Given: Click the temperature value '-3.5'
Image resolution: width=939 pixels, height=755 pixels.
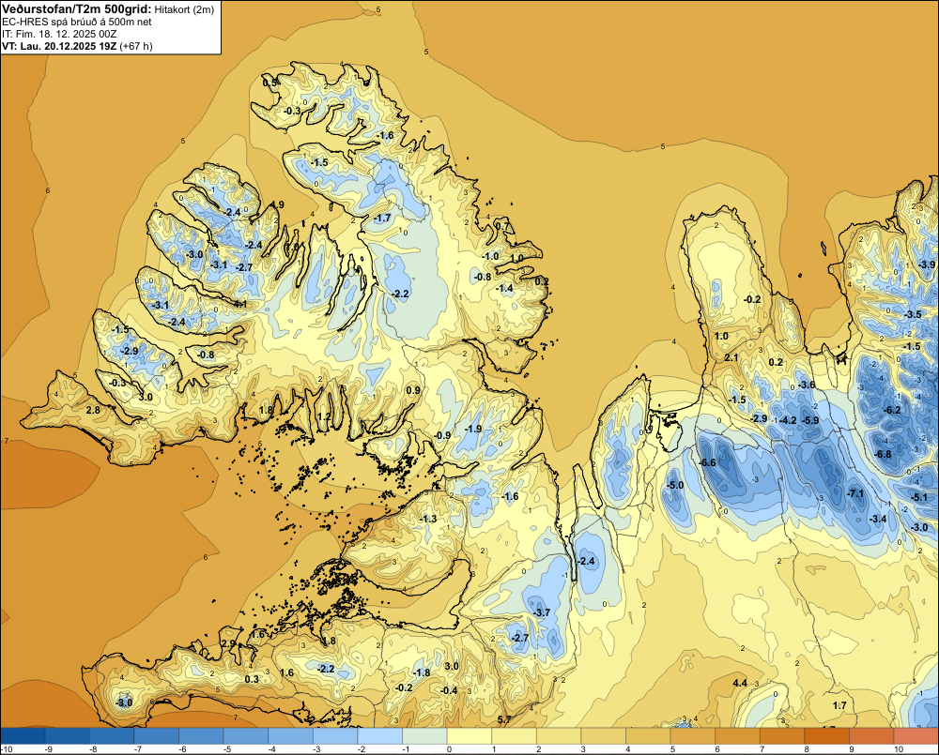Looking at the screenshot, I should [x=914, y=314].
